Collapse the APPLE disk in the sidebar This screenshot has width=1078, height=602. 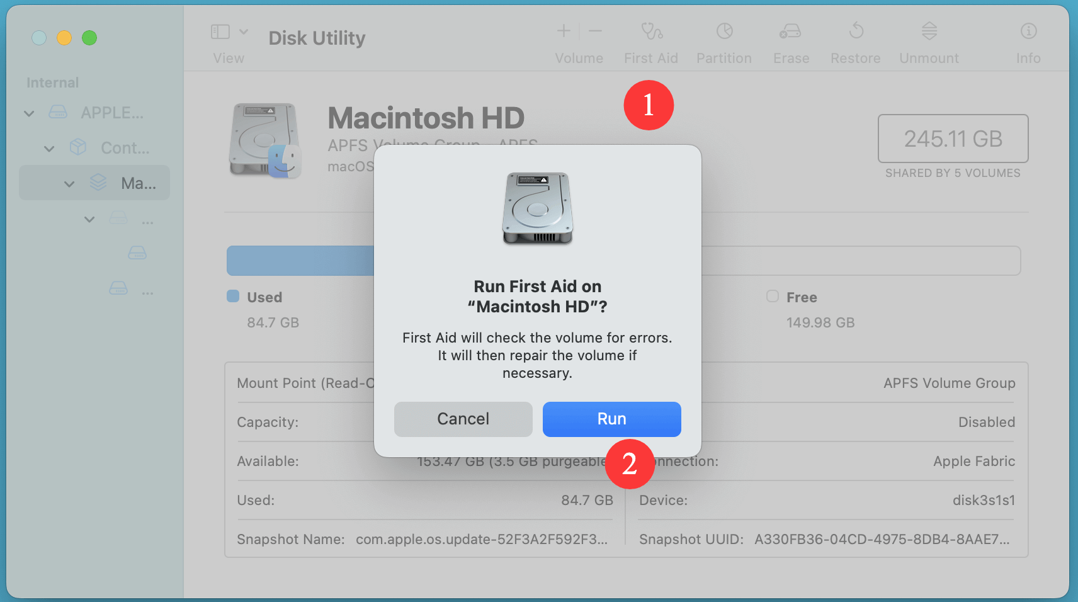[x=28, y=113]
